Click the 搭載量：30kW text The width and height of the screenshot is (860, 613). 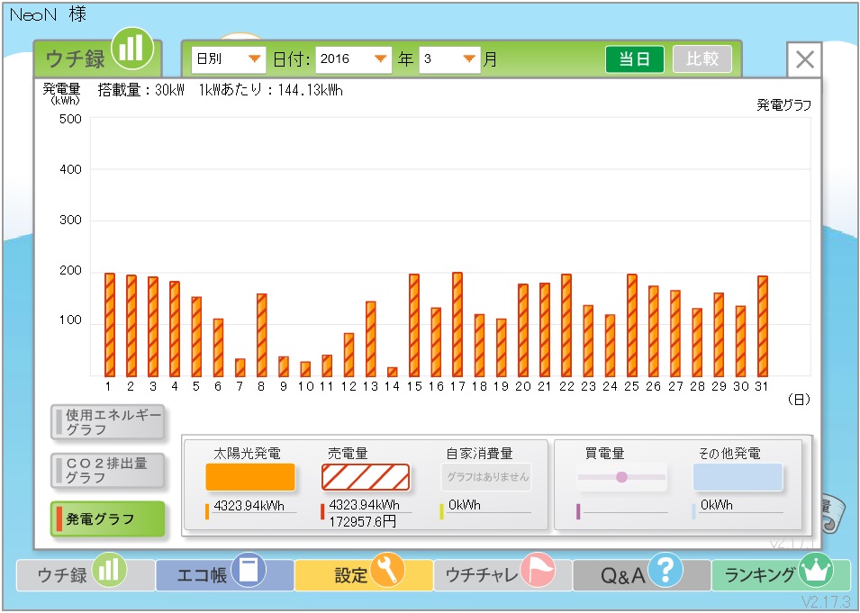pos(141,90)
